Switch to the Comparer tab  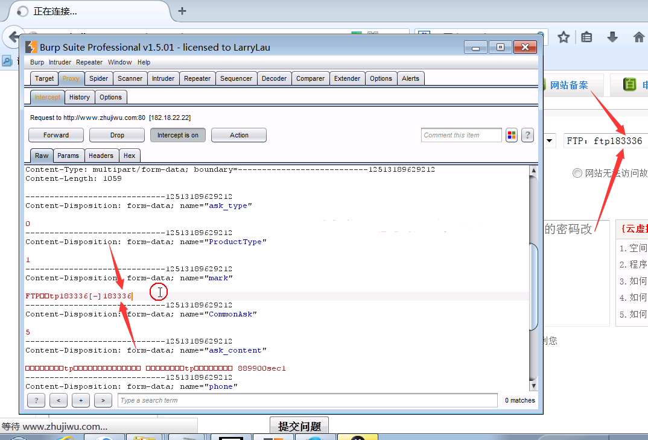coord(310,78)
